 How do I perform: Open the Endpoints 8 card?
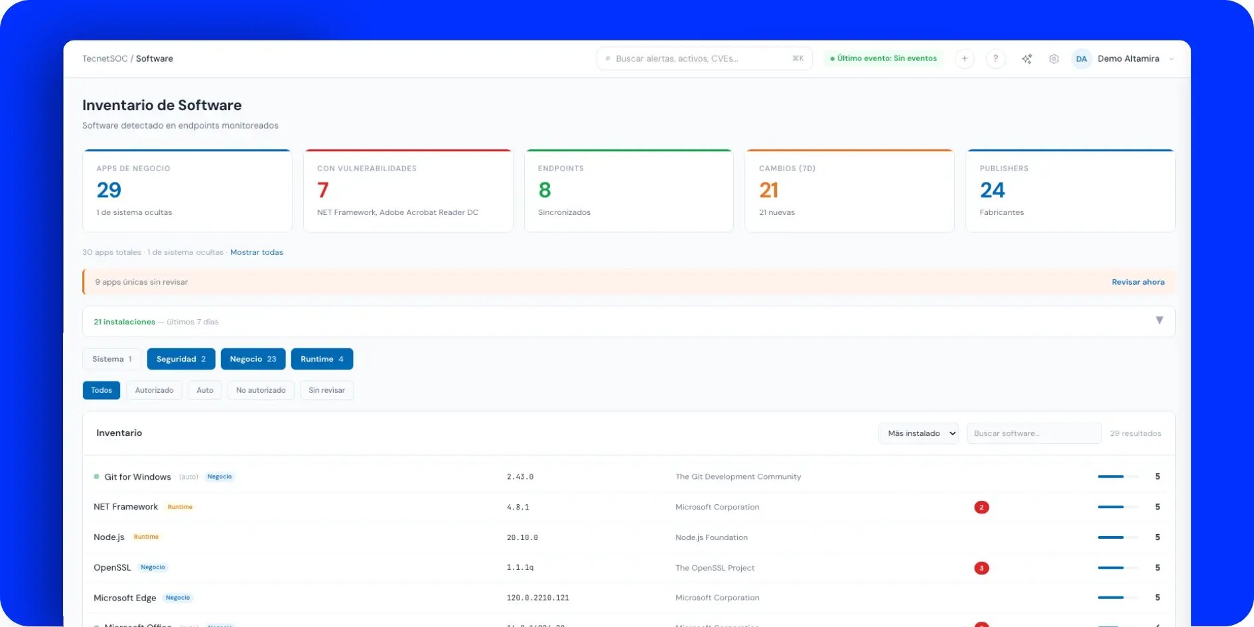[x=629, y=191]
